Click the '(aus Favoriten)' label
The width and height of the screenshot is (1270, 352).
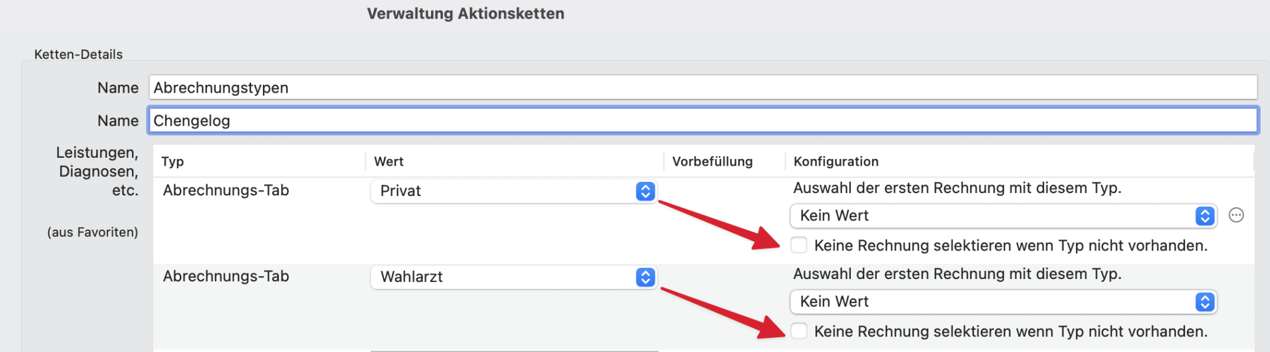pos(92,233)
